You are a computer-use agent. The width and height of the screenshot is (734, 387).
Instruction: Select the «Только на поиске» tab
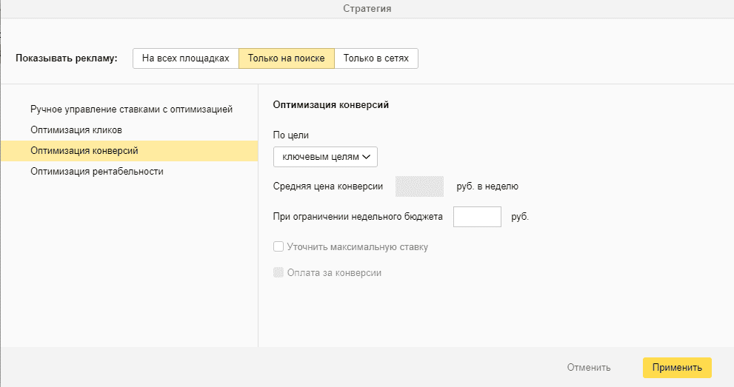click(x=286, y=58)
